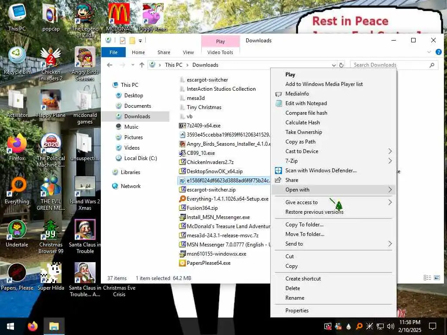Click the network icon in system tray
The height and width of the screenshot is (335, 447).
pyautogui.click(x=380, y=326)
